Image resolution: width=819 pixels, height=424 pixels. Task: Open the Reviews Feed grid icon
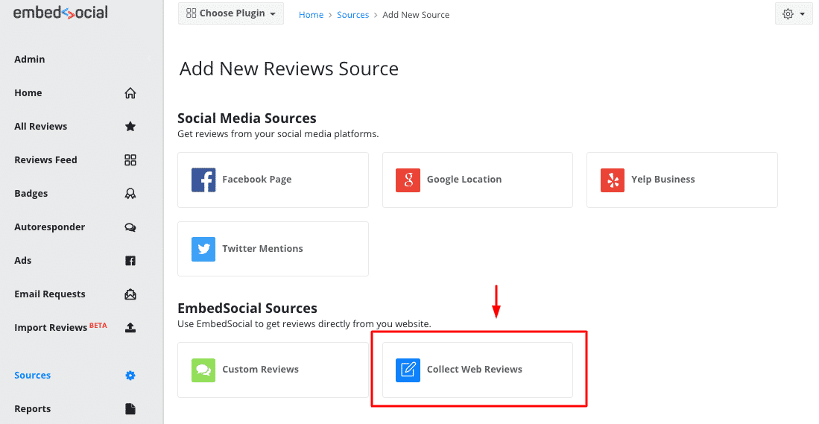click(x=130, y=159)
